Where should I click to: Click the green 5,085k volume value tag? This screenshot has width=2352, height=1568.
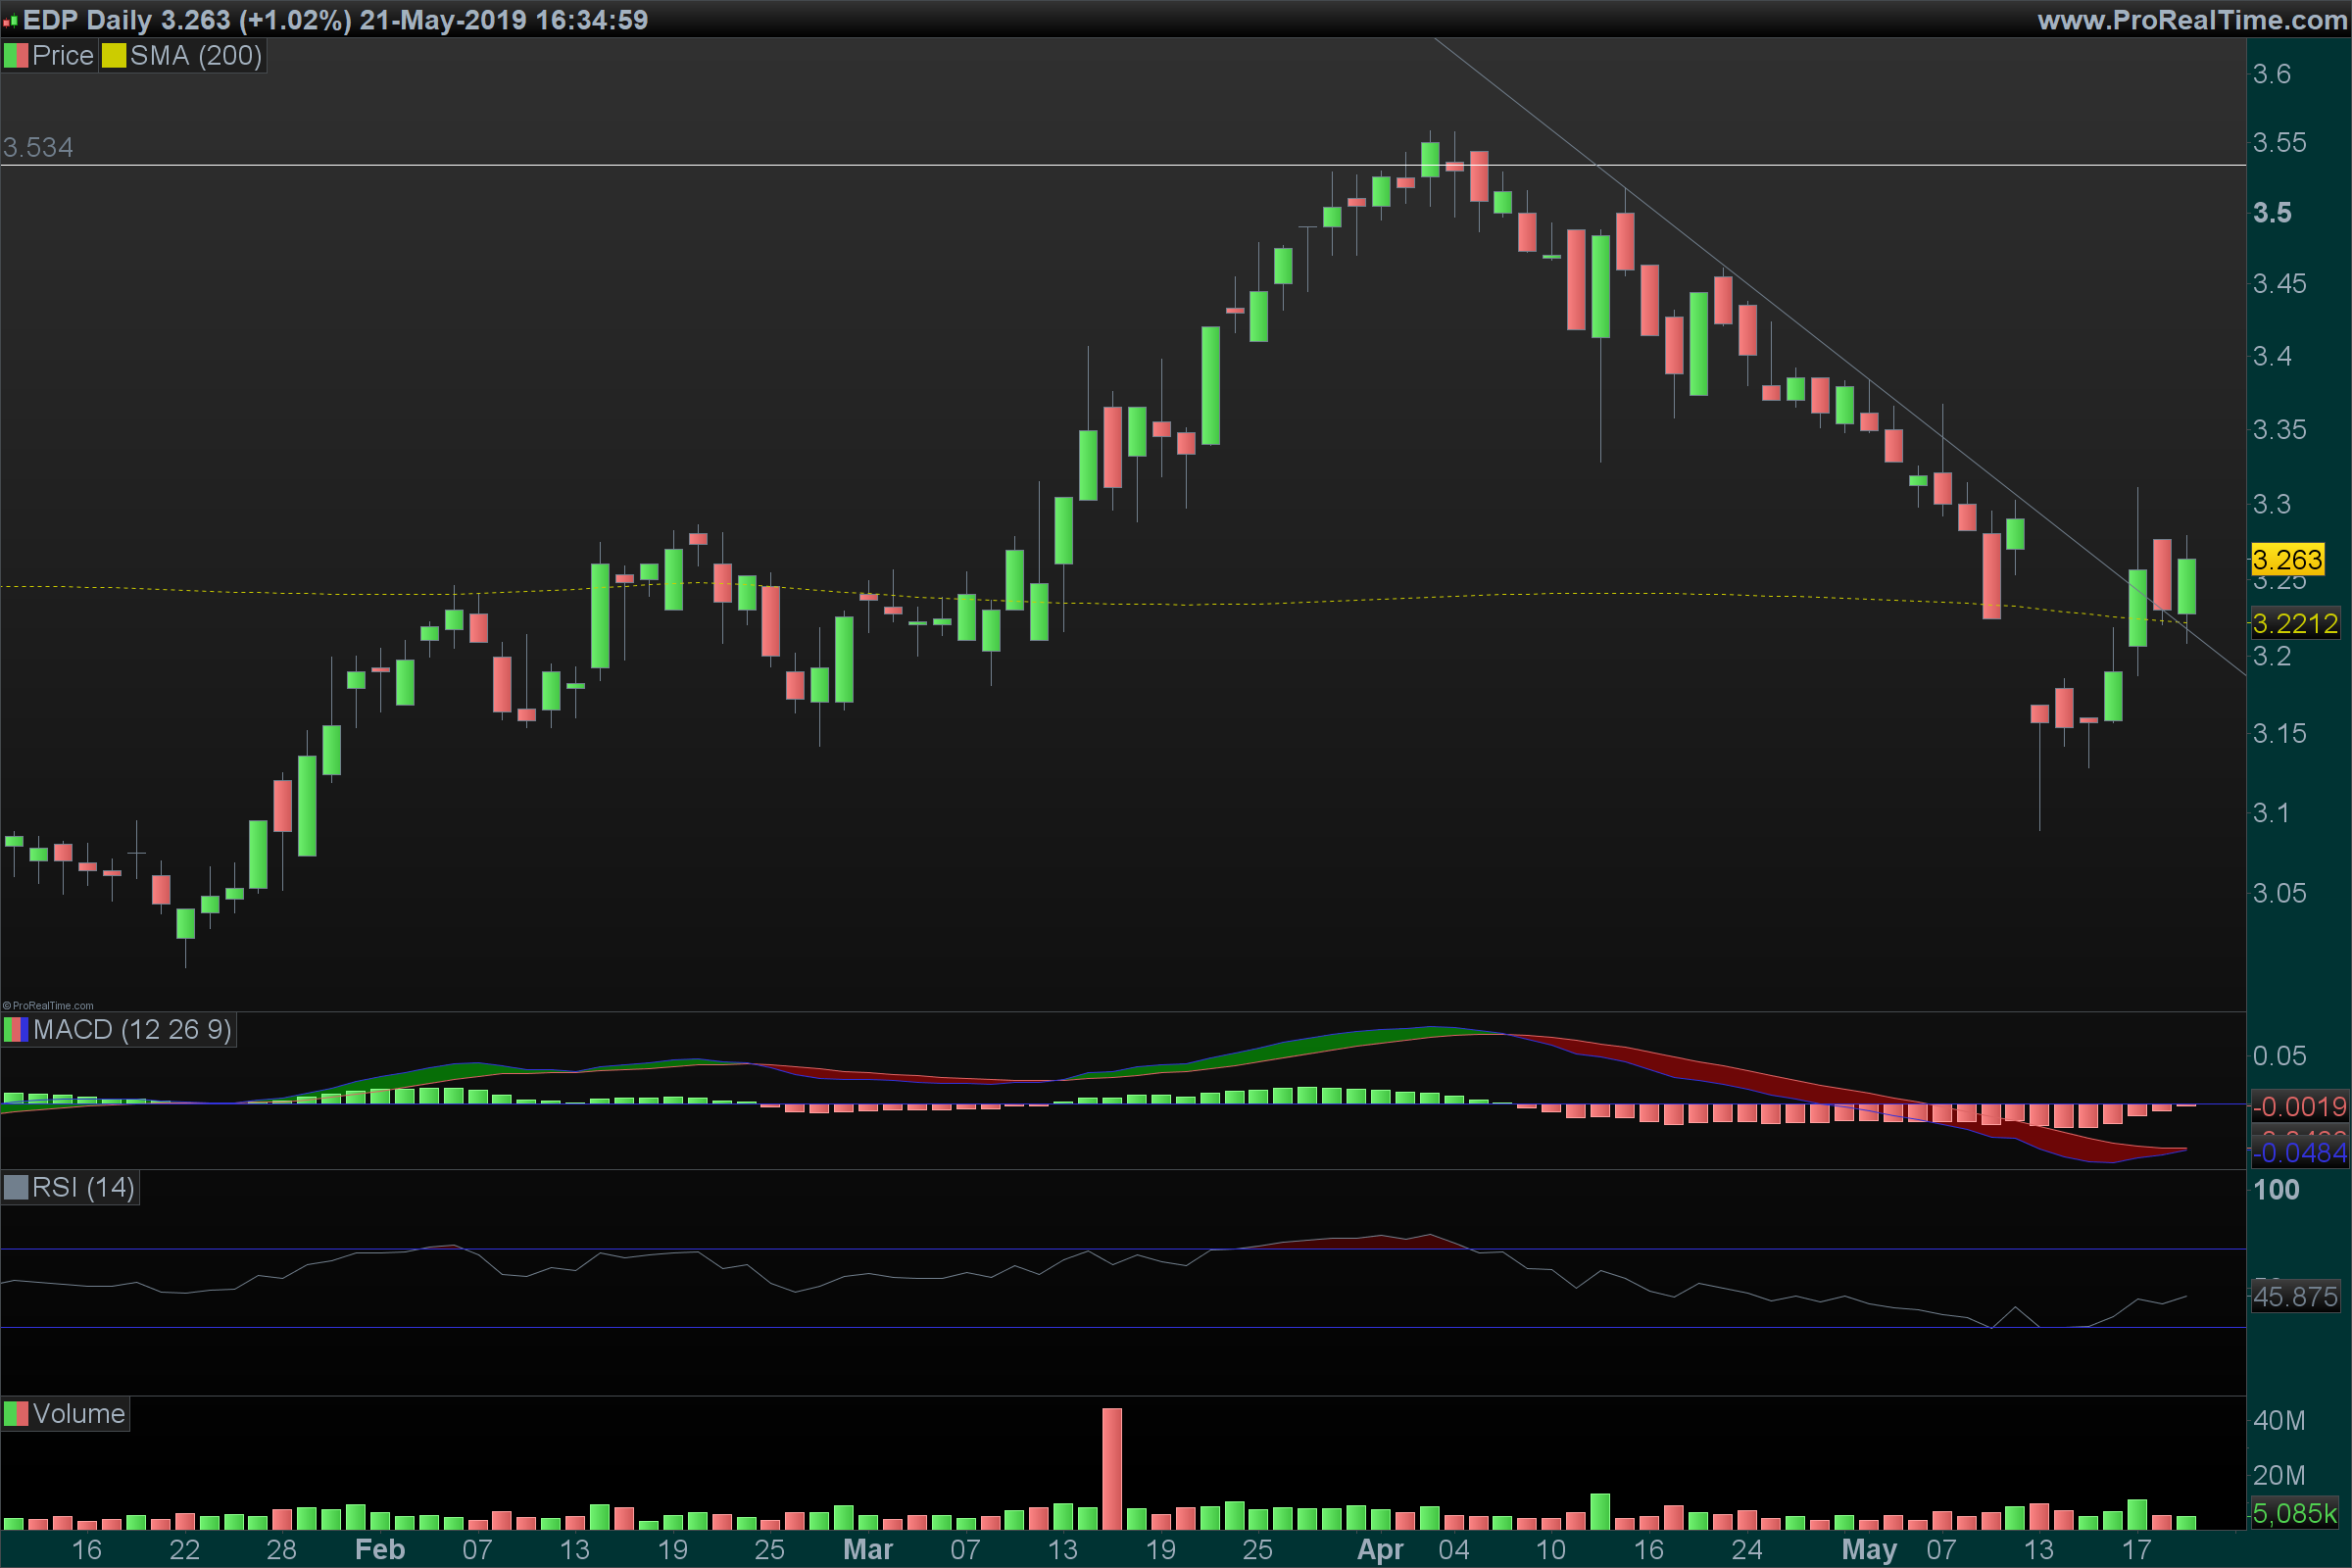click(x=2295, y=1513)
